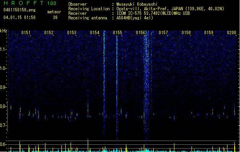Screen dimensions: 240x152
Task: Click the 'Observer' label
Action: [x=77, y=4]
